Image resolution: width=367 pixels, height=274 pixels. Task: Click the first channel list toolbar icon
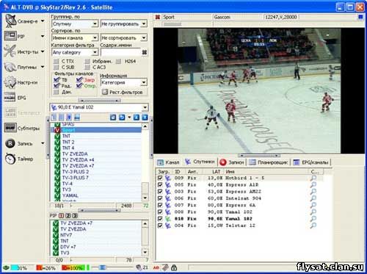(54, 118)
